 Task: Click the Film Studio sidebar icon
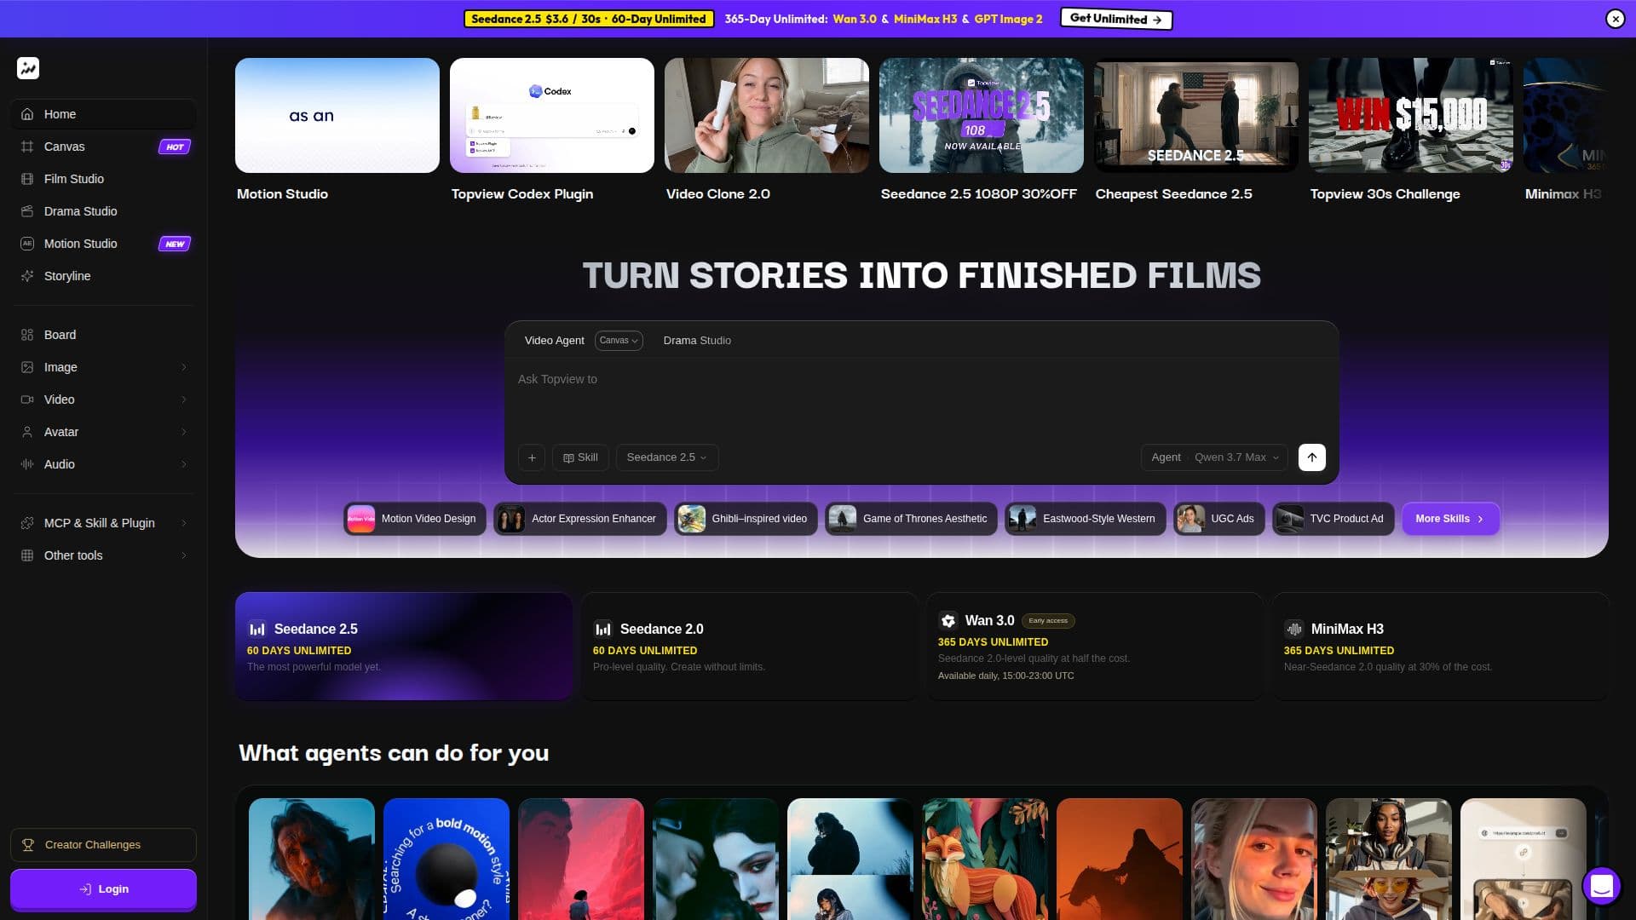[27, 179]
